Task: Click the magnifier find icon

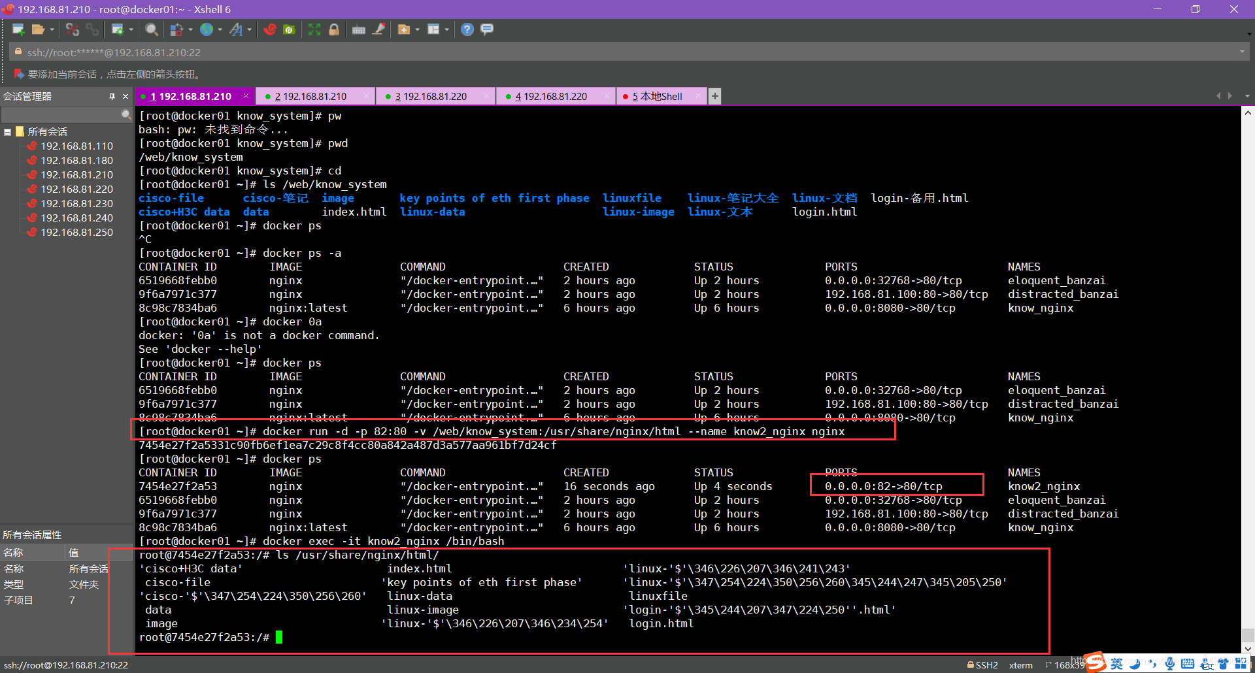Action: tap(152, 29)
